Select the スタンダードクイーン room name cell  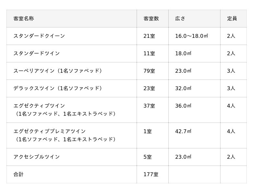pos(39,36)
